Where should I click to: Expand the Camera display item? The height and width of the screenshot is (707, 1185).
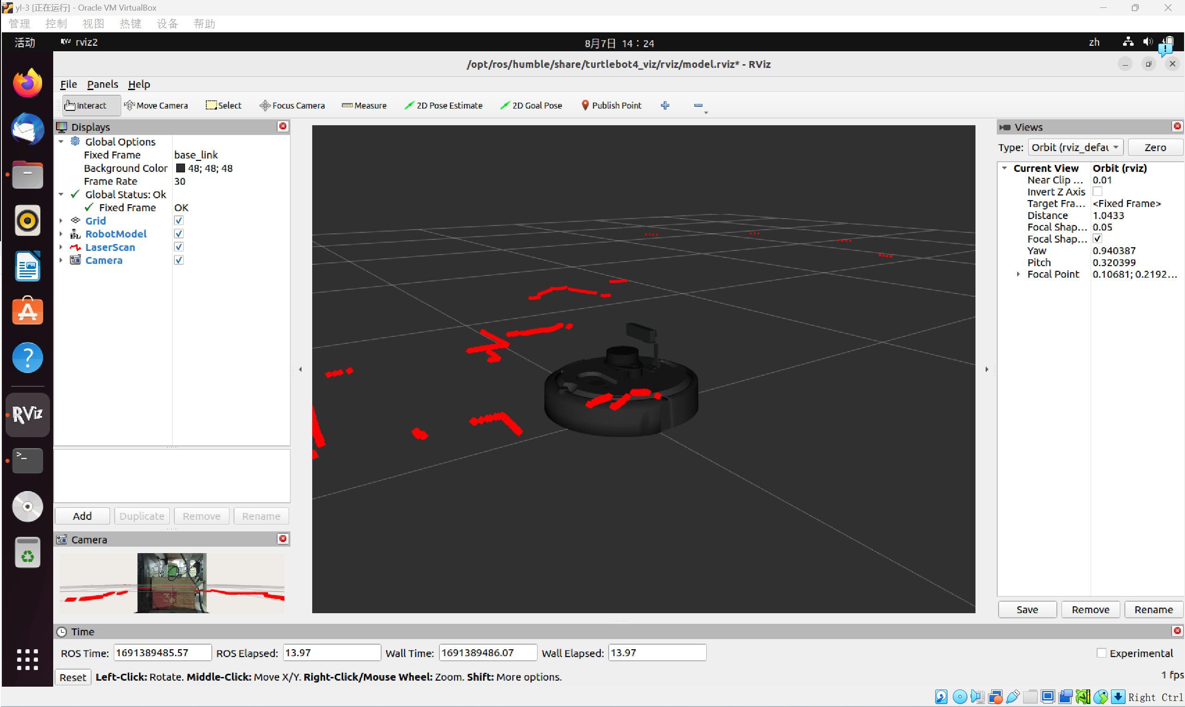(61, 260)
